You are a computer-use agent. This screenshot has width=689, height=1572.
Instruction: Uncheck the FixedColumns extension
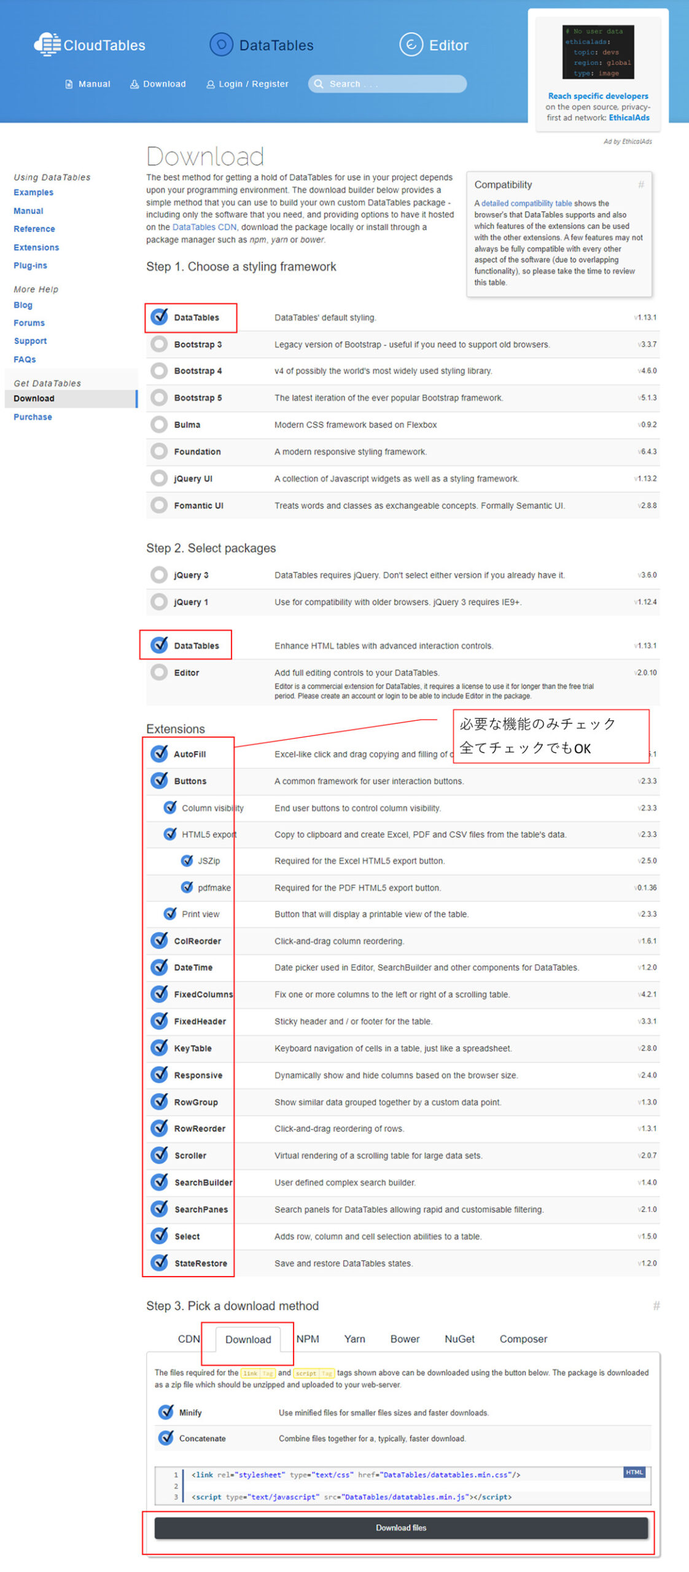(x=159, y=994)
